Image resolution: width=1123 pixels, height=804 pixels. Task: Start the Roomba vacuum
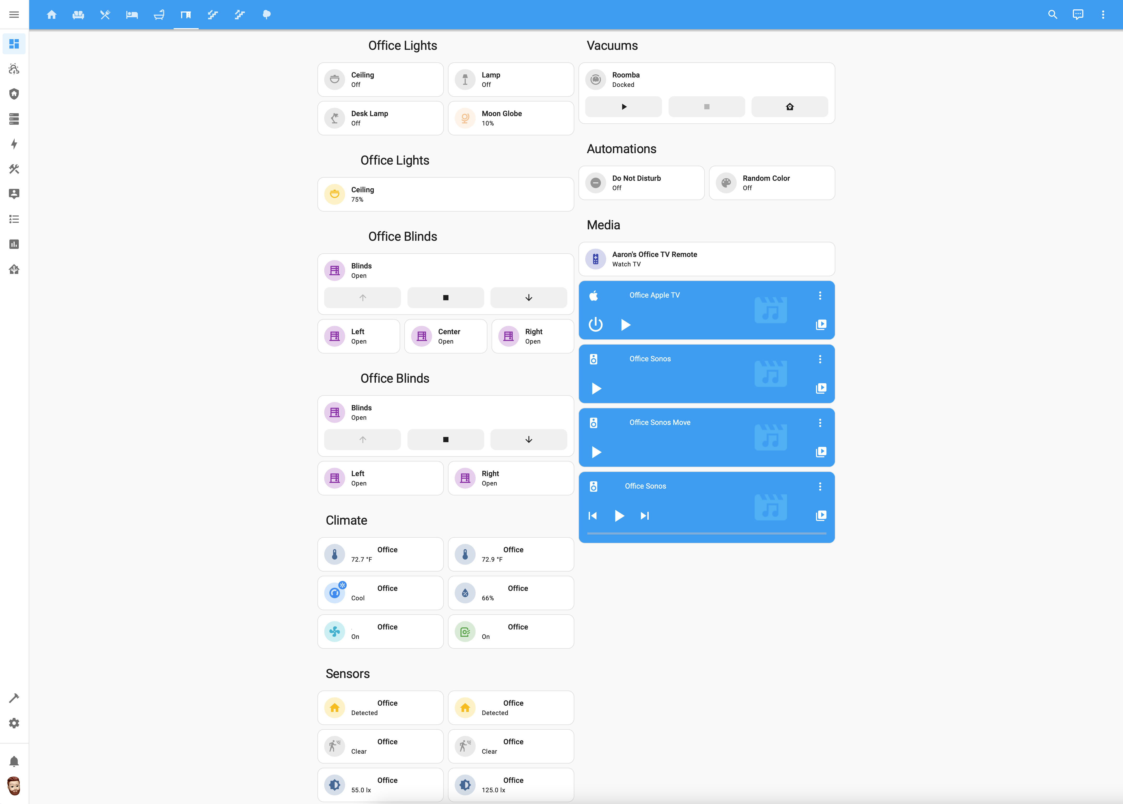(623, 107)
